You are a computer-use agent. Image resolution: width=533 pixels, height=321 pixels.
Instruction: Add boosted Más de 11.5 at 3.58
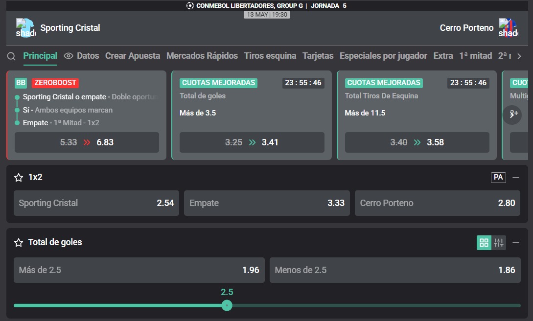click(x=417, y=142)
